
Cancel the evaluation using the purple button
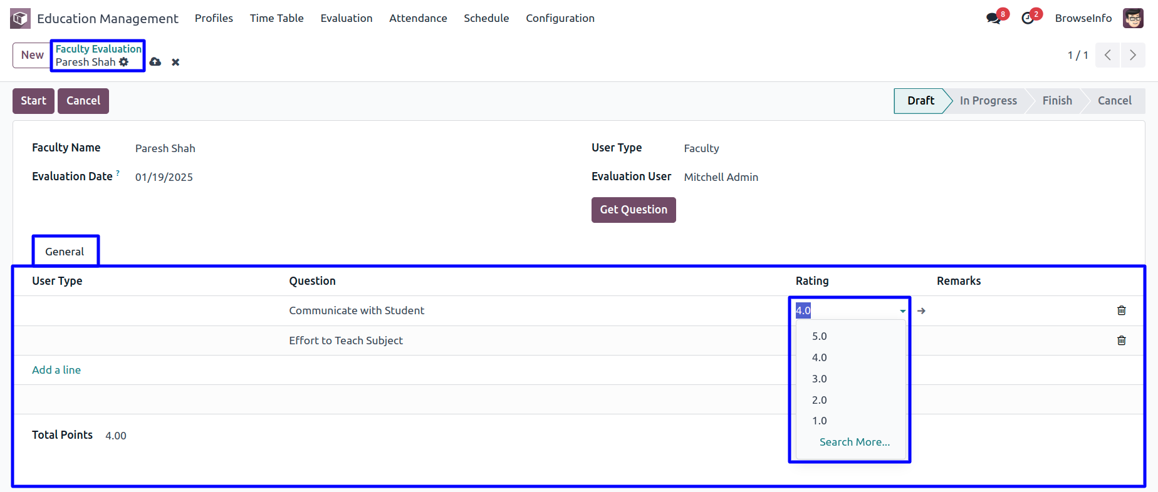click(83, 101)
